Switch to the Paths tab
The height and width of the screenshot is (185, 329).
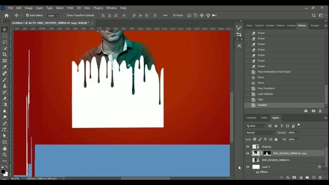[264, 118]
